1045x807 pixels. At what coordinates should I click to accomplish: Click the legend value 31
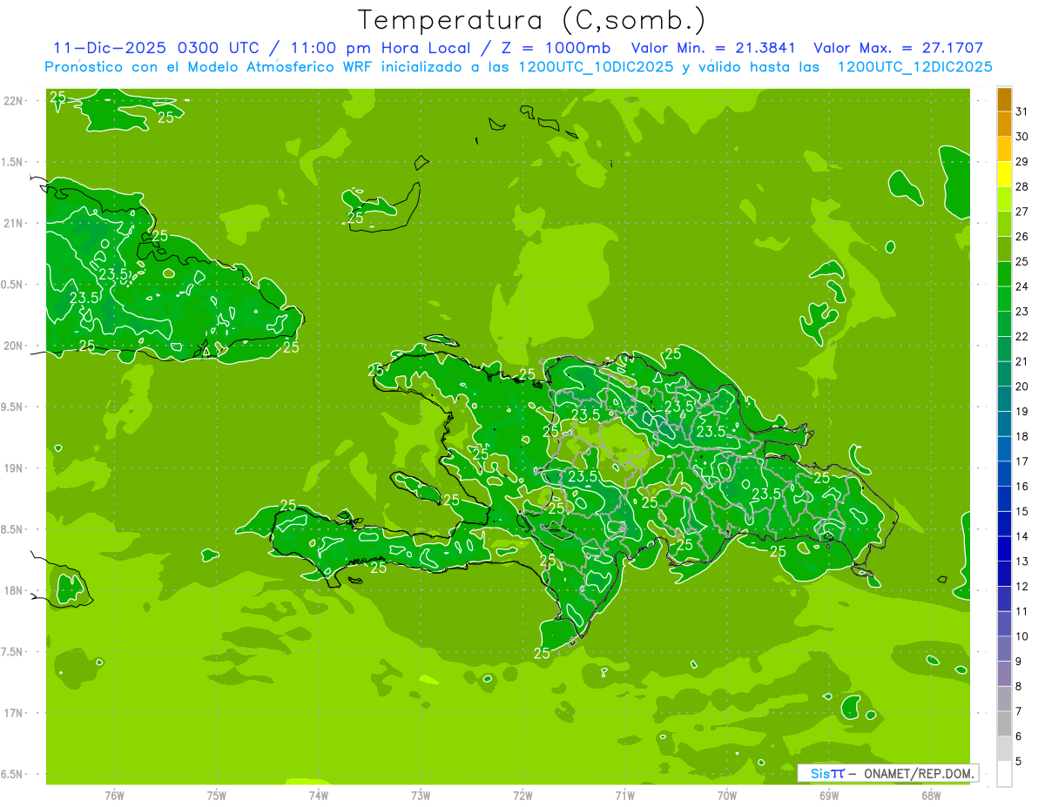click(1022, 111)
